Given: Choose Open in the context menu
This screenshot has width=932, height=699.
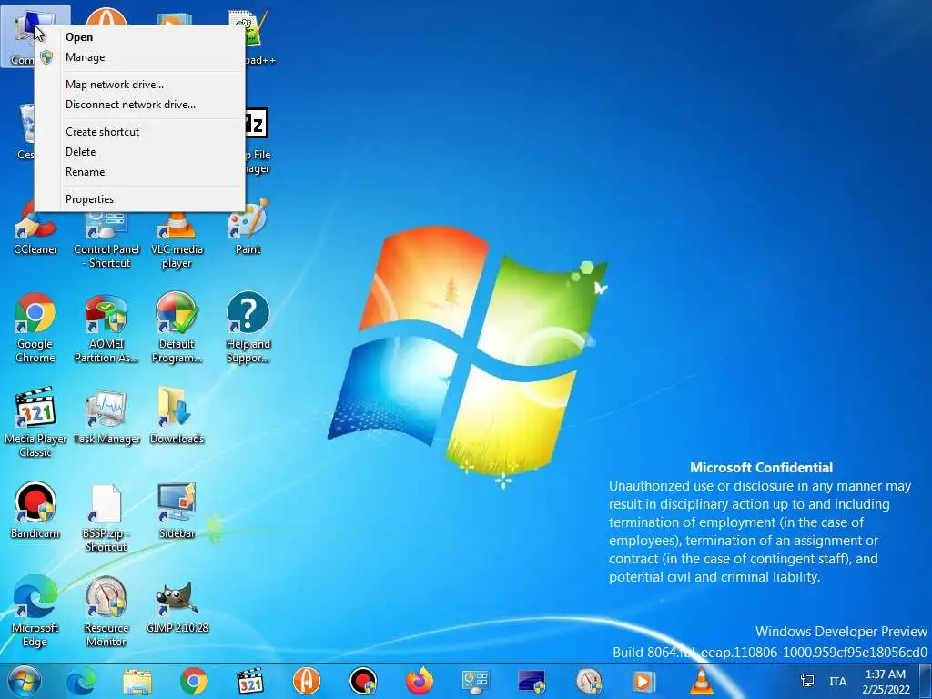Looking at the screenshot, I should point(139,36).
